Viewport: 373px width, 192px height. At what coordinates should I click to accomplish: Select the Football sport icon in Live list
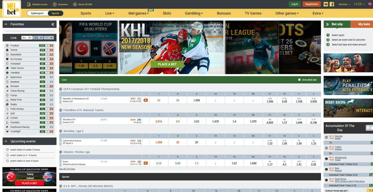tap(7, 45)
